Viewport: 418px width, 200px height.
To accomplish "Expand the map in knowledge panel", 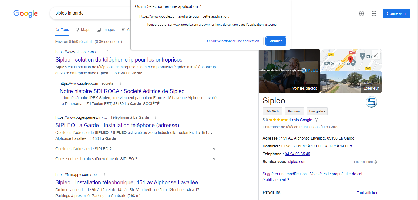I will tap(376, 55).
